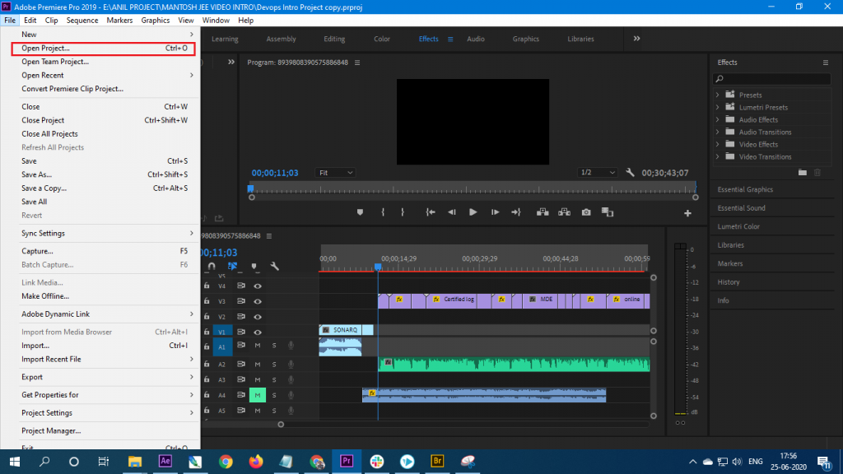Unmute audio track A4
The height and width of the screenshot is (474, 843).
(258, 395)
